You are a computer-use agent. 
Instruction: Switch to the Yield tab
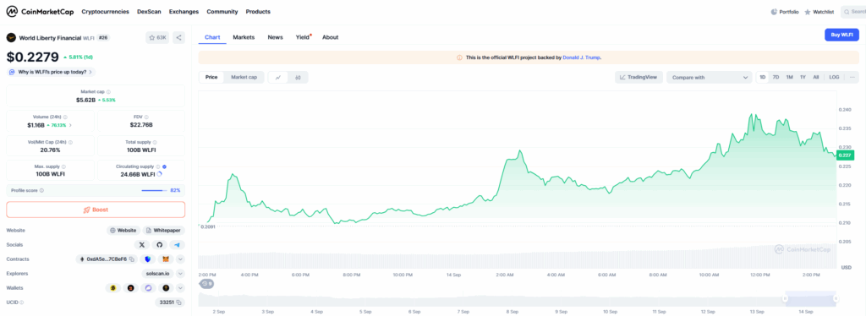[x=303, y=37]
